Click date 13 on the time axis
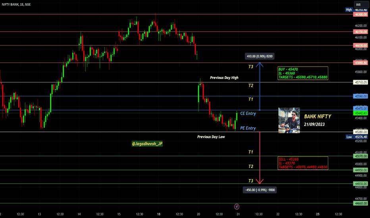The width and height of the screenshot is (370, 218). (39, 214)
